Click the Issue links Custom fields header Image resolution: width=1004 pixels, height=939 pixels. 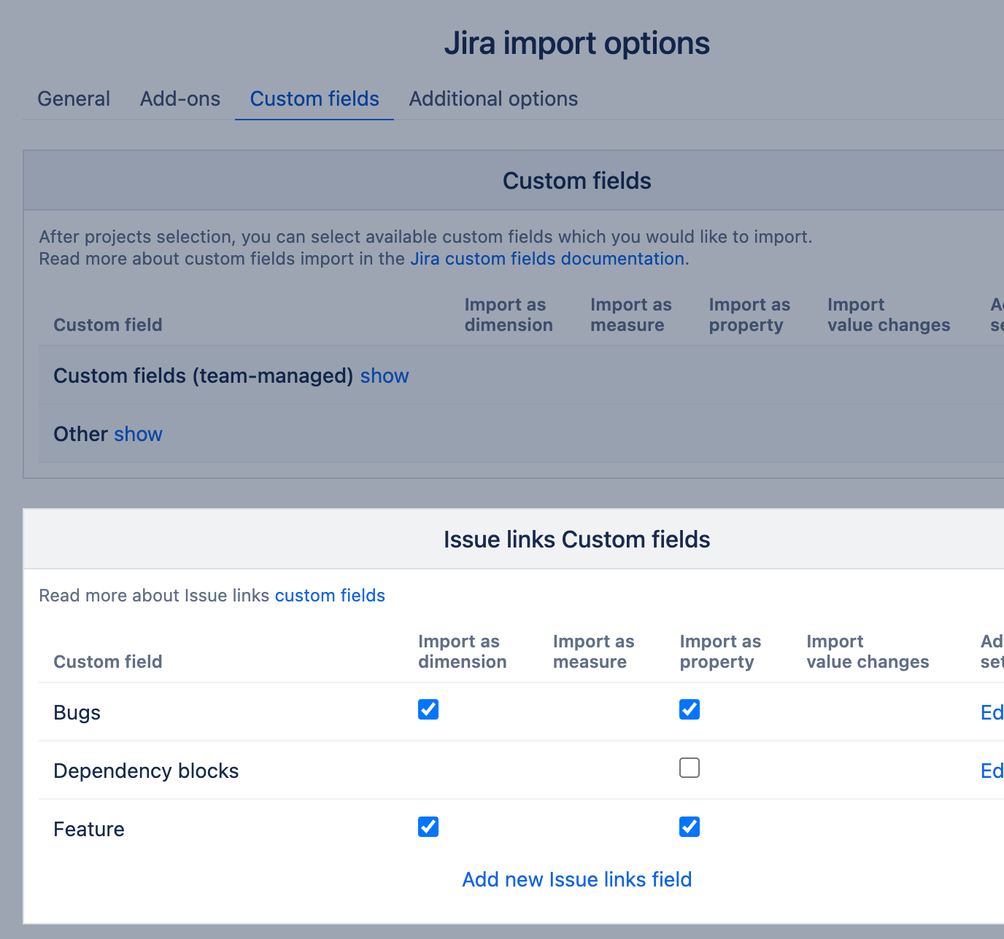(576, 539)
